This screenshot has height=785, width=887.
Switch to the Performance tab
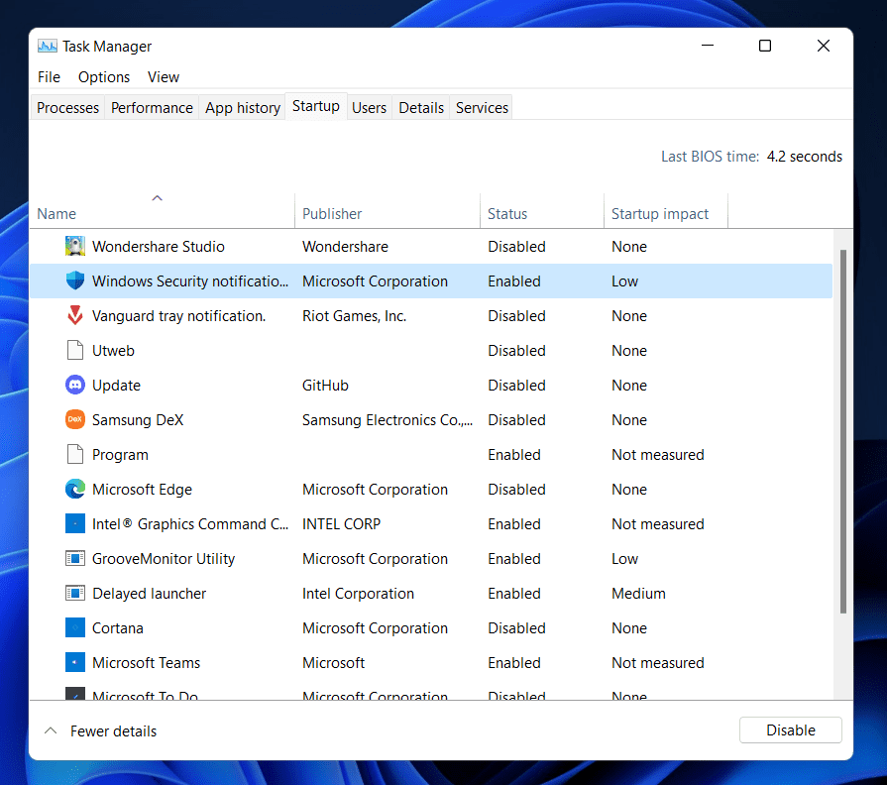click(x=152, y=107)
